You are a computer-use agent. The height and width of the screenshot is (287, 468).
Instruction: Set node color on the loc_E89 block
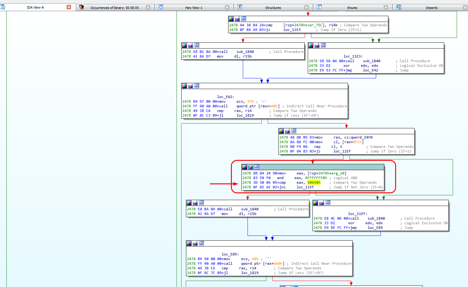[189, 243]
